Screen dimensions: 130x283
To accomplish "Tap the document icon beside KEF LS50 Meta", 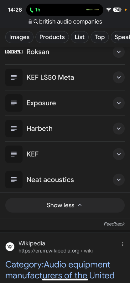I will pyautogui.click(x=14, y=77).
